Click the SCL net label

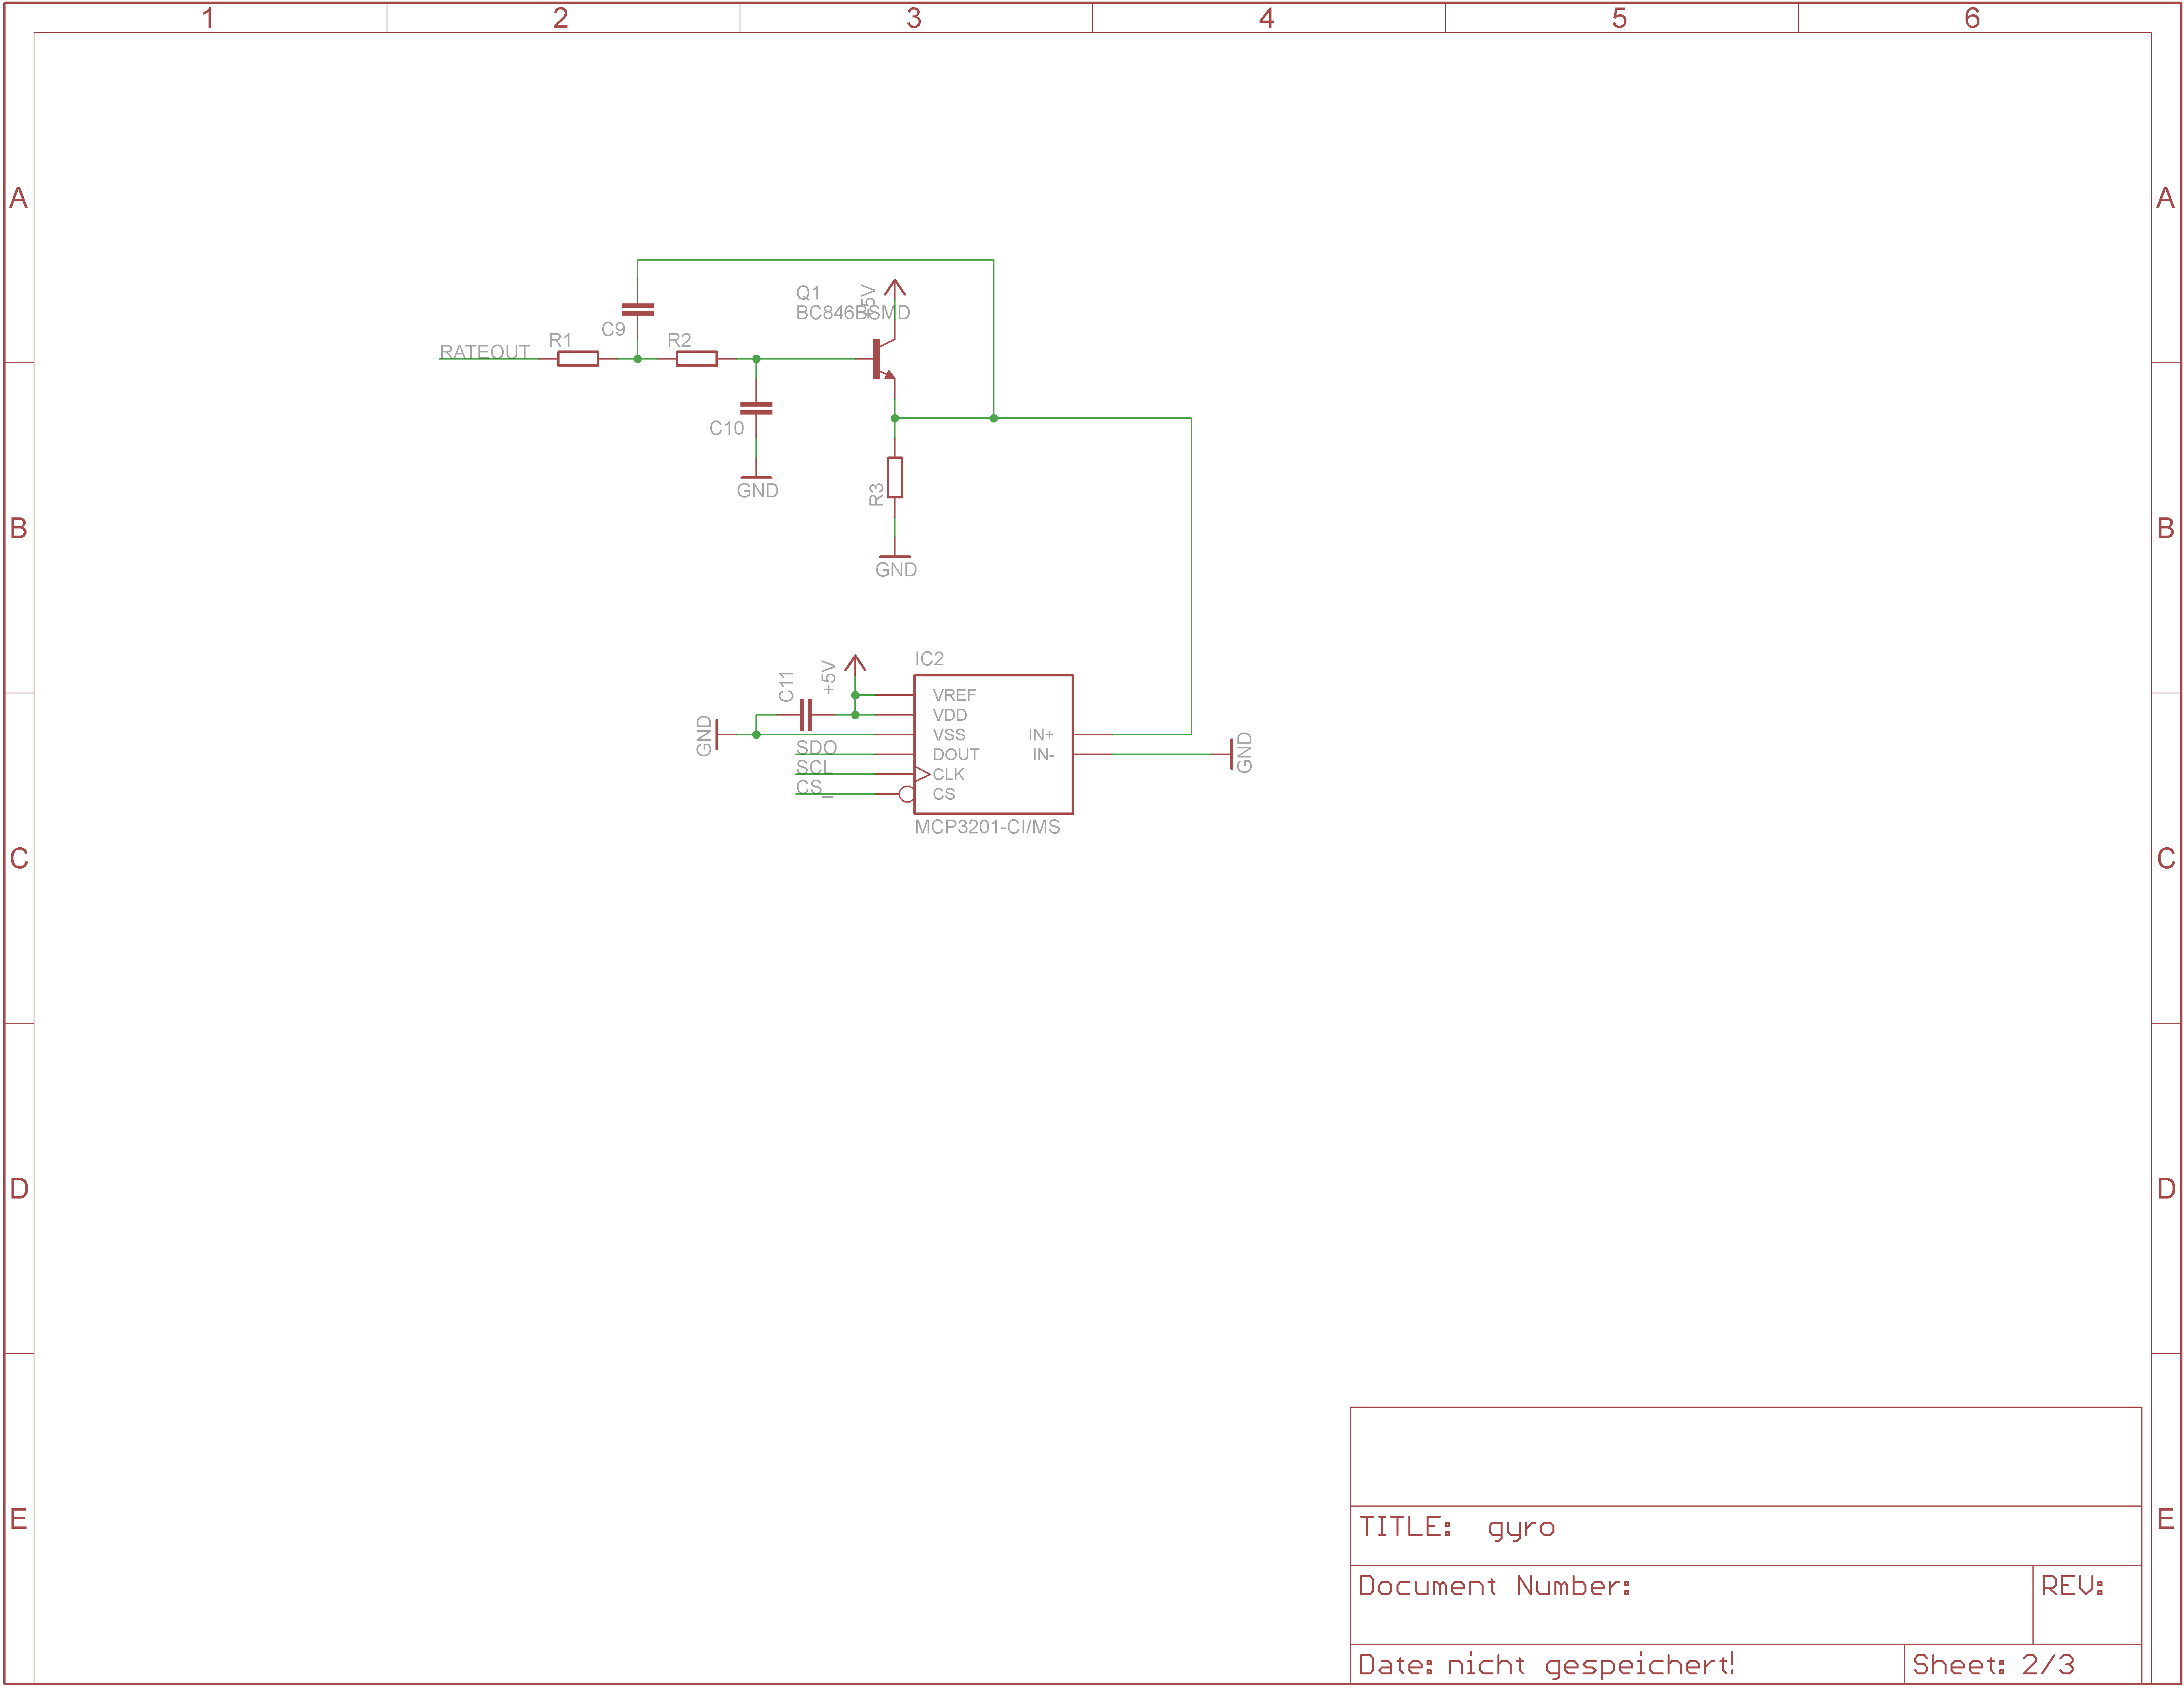[x=814, y=767]
